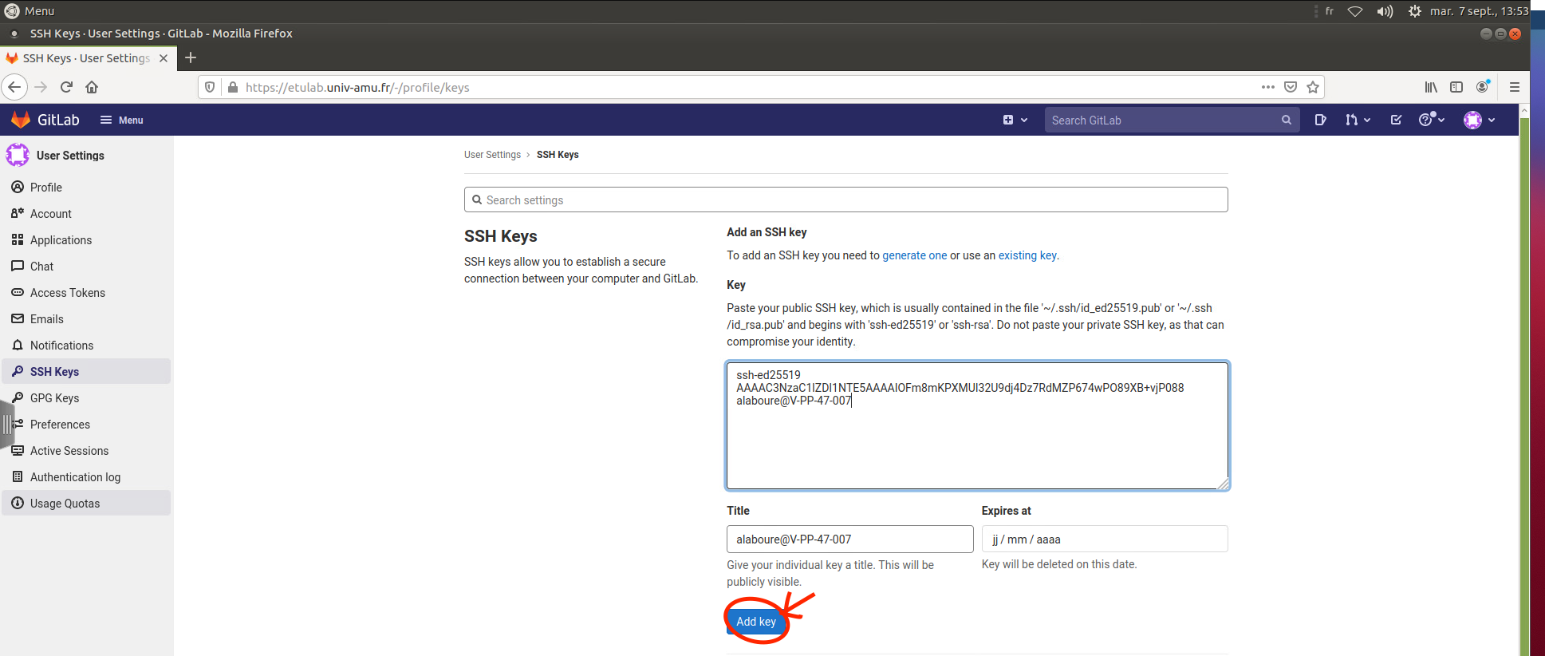
Task: Reload the page with refresh icon
Action: pos(67,87)
